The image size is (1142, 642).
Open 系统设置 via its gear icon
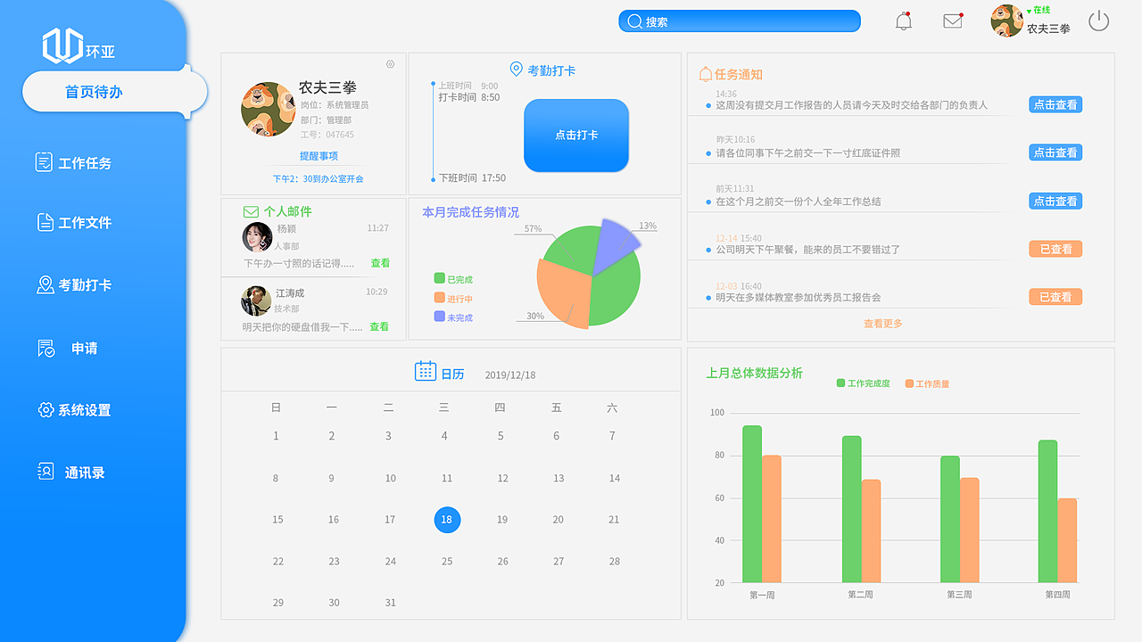coord(46,409)
